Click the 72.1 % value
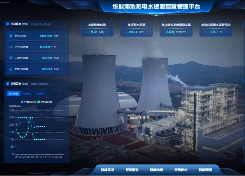This screenshot has width=245, height=176. (216, 32)
